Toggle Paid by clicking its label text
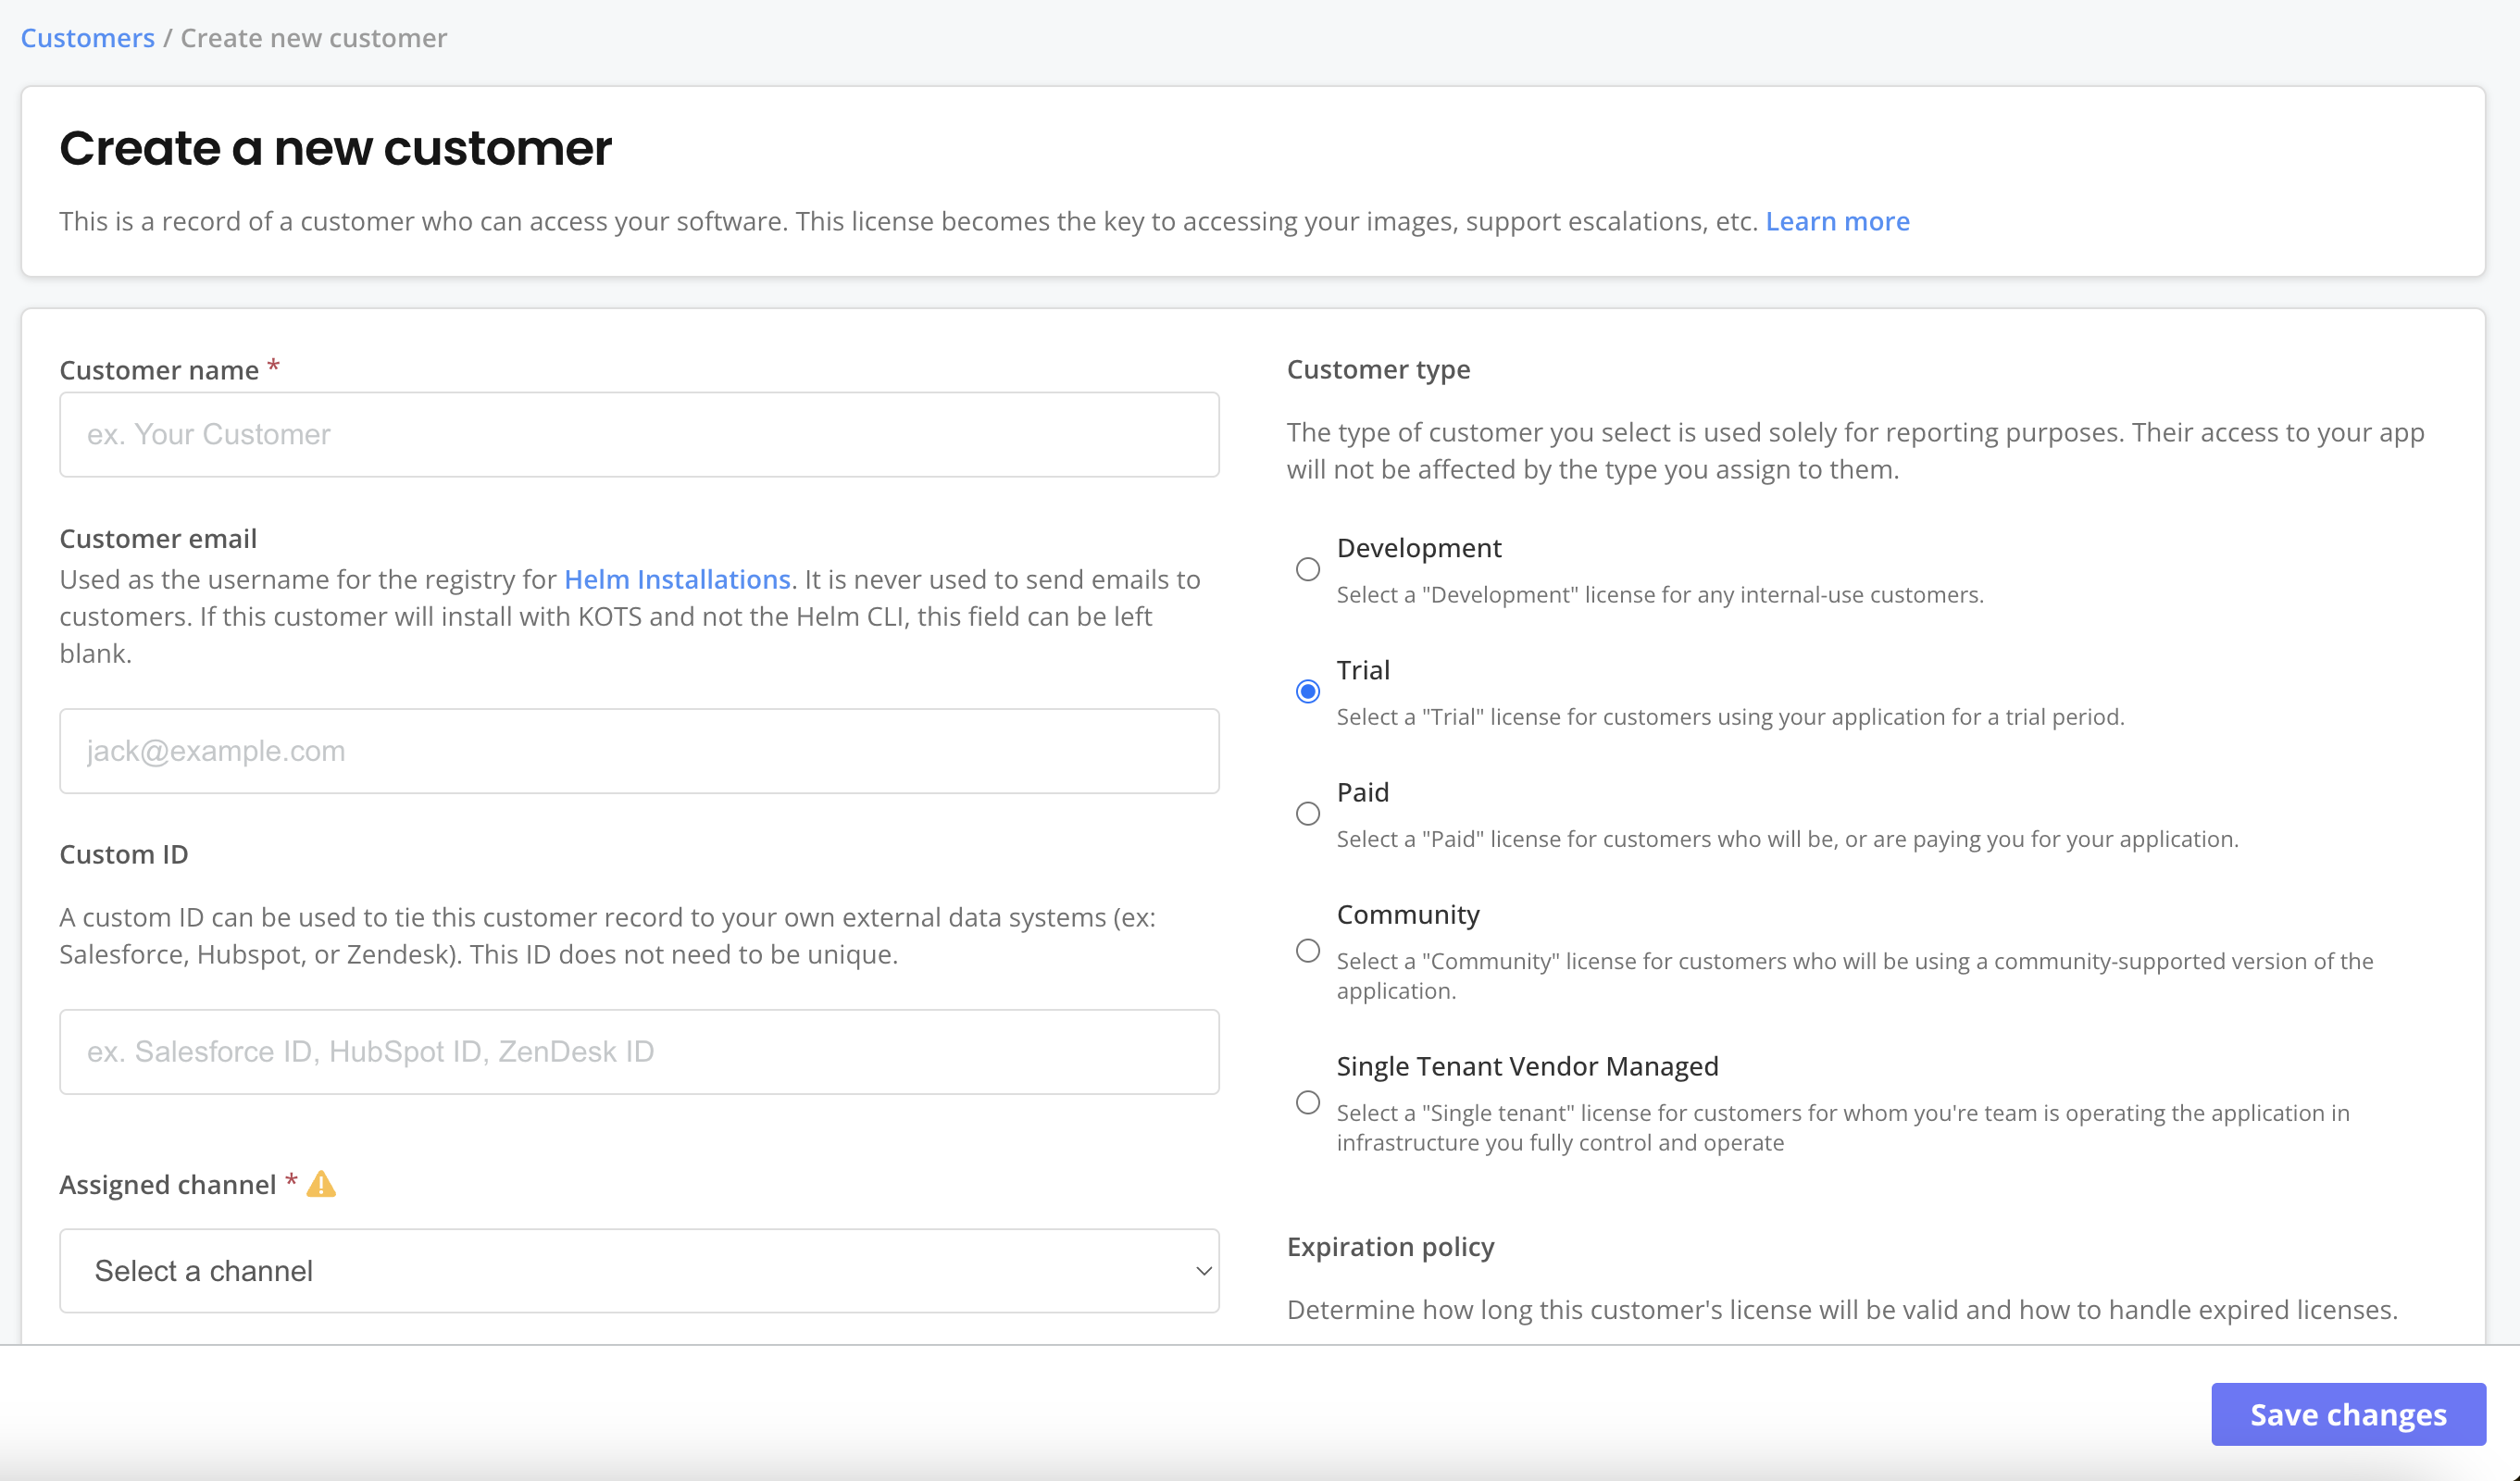Viewport: 2520px width, 1481px height. [x=1362, y=791]
